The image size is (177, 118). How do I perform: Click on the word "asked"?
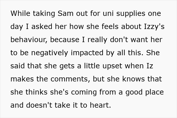coord(40,26)
